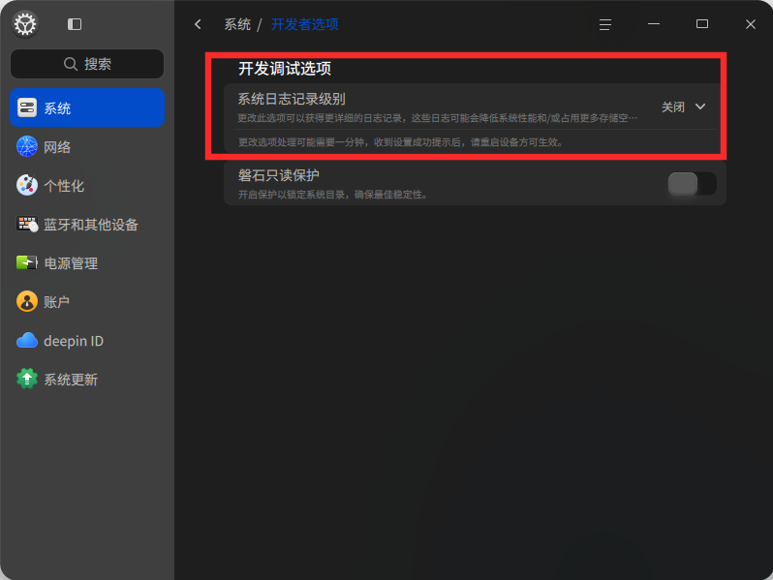The height and width of the screenshot is (580, 773).
Task: Click the 账户 user icon
Action: tap(27, 301)
